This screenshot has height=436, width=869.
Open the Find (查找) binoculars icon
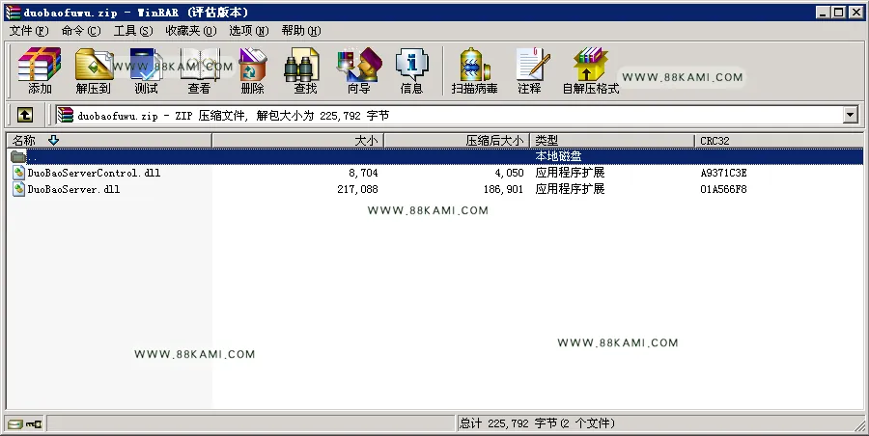click(x=305, y=69)
